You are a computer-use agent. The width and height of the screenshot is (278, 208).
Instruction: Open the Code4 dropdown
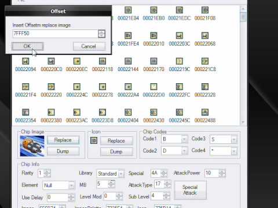coord(234,151)
